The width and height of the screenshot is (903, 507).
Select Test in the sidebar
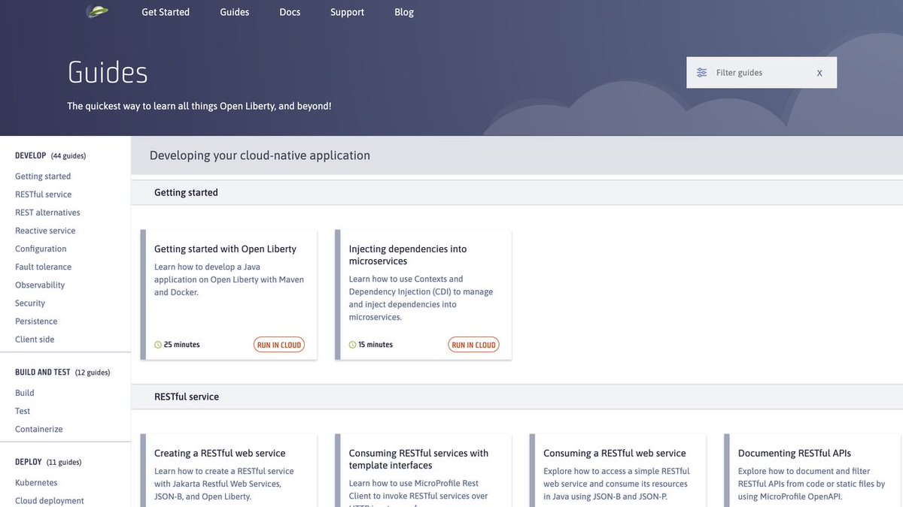tap(23, 411)
